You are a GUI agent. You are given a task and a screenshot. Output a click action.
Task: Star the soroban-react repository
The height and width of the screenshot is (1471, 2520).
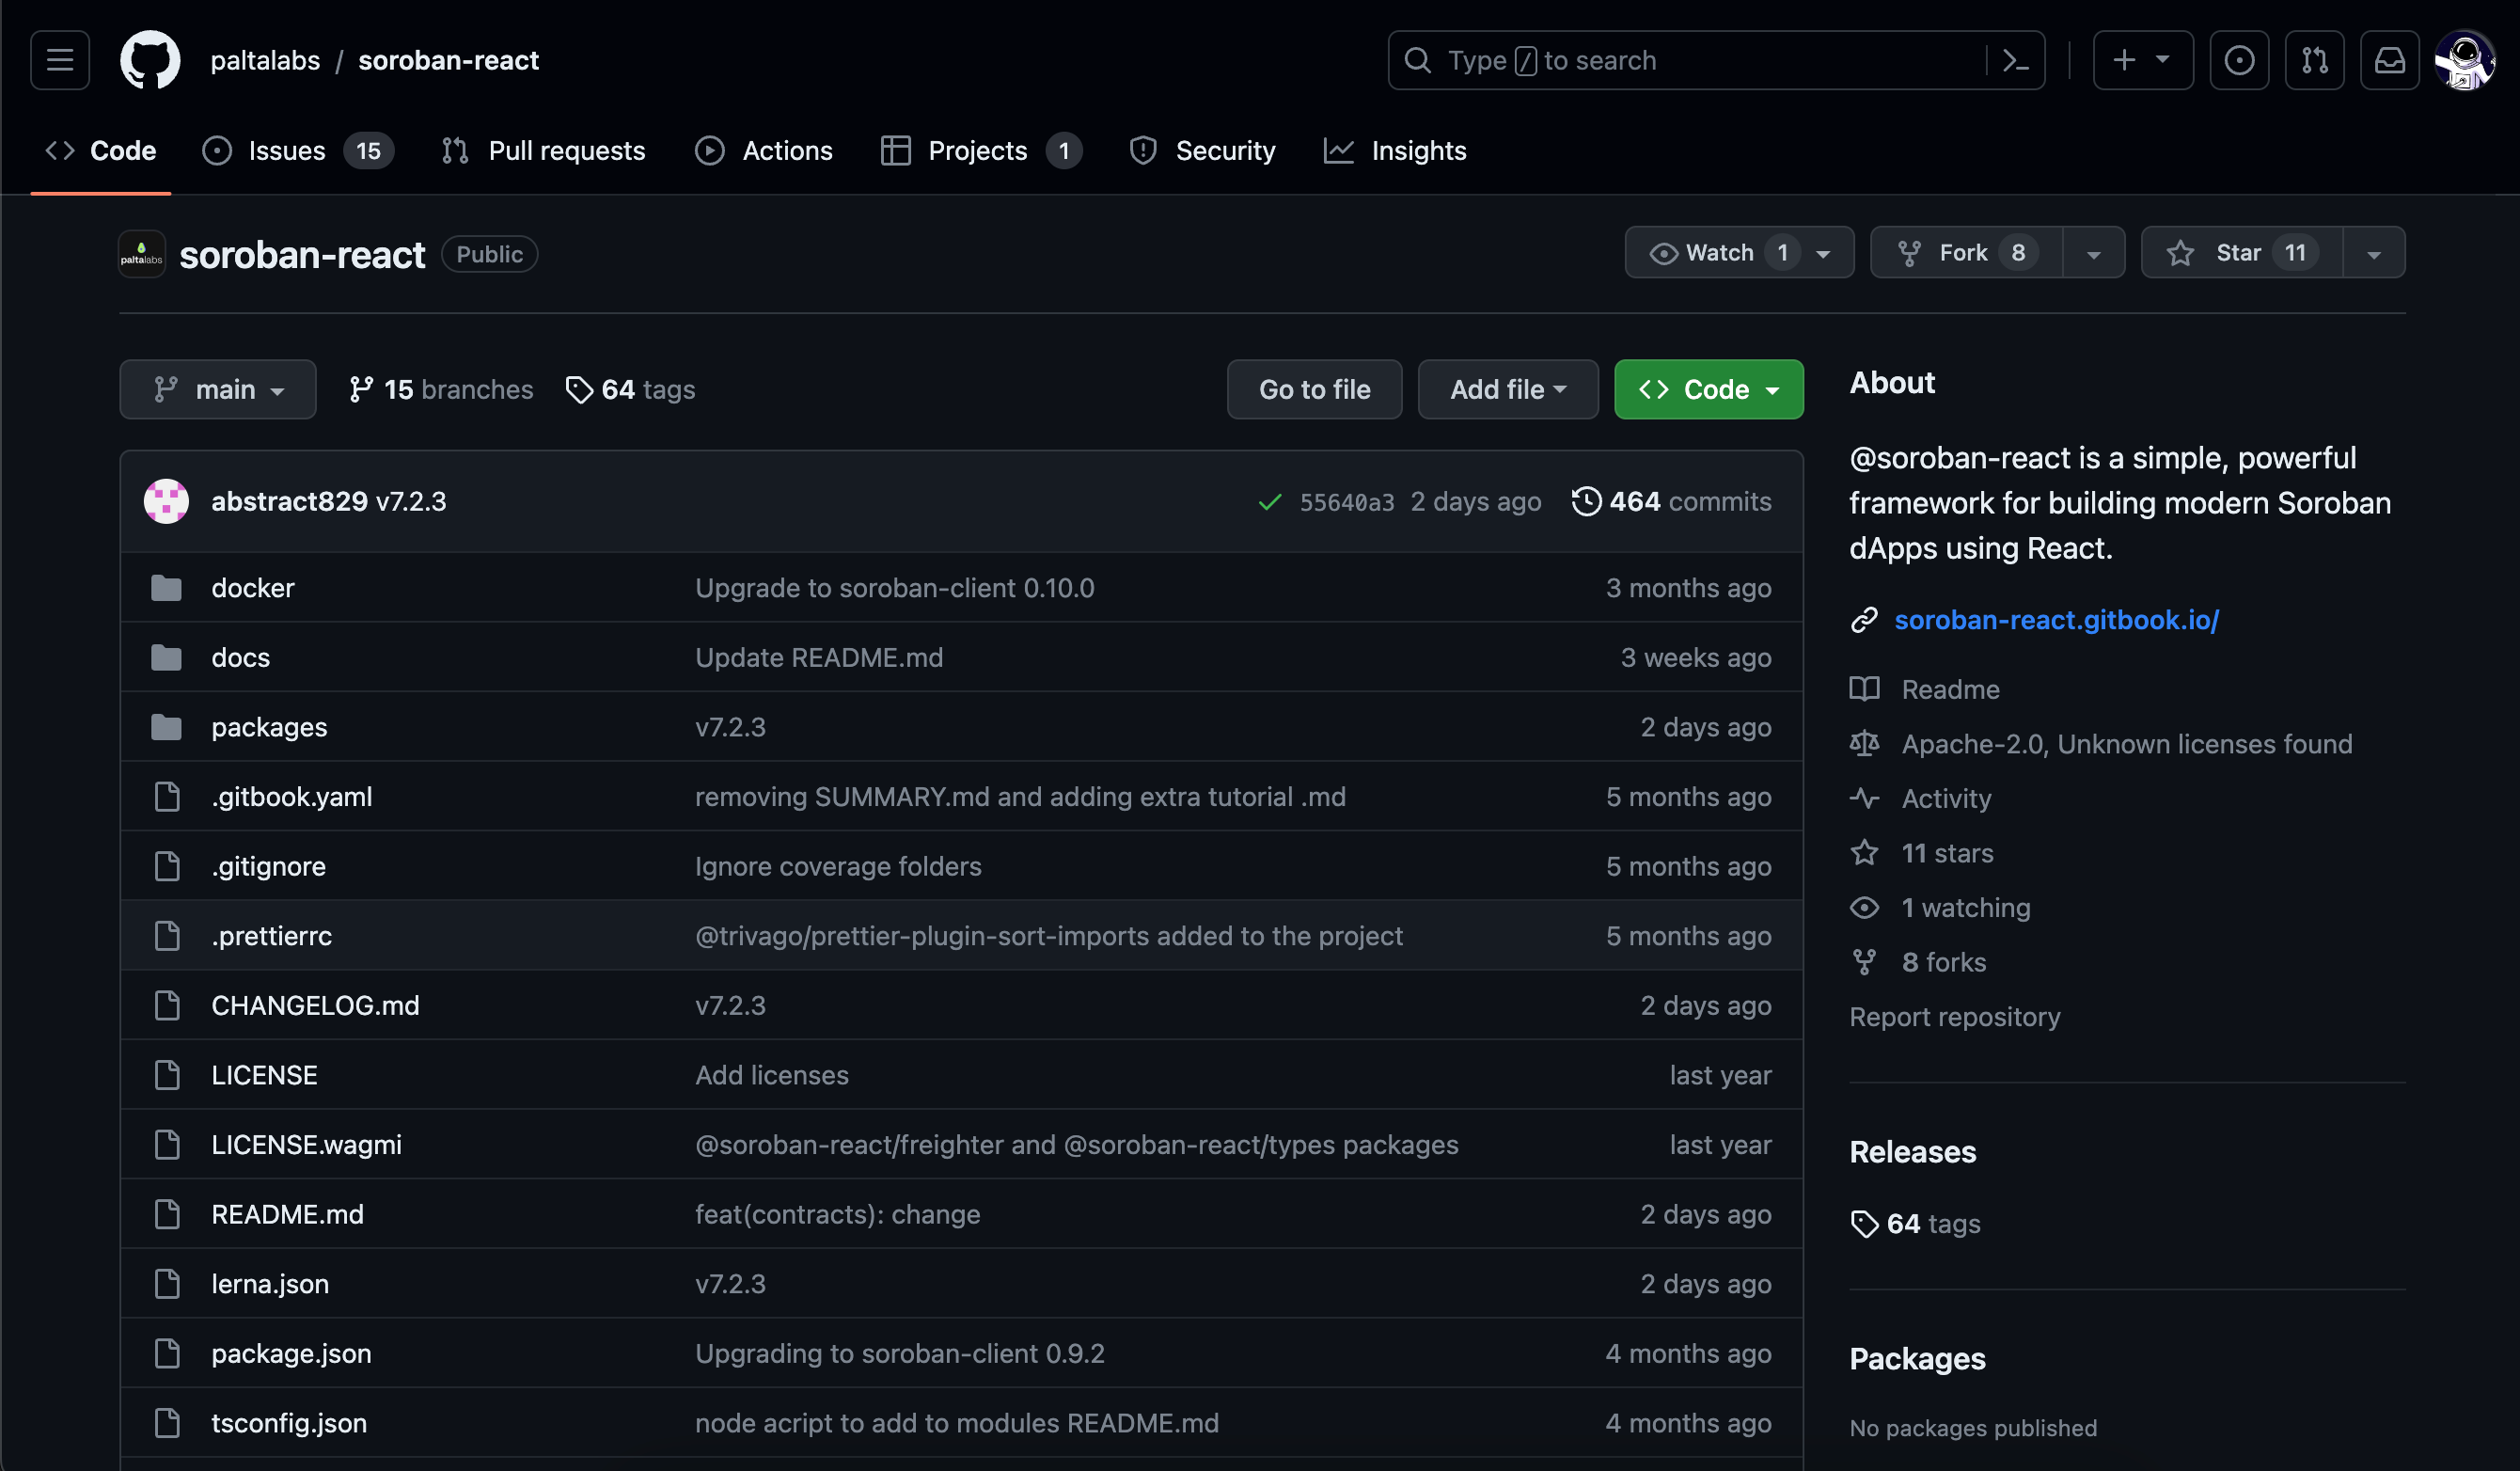click(x=2242, y=253)
